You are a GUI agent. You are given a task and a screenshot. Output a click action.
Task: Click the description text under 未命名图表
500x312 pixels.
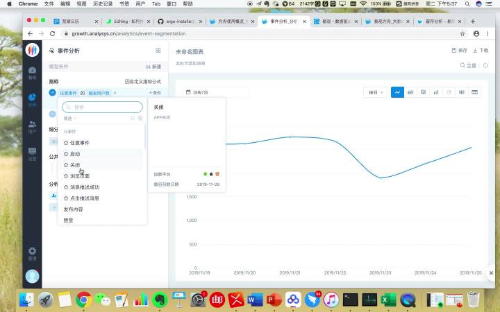pos(190,63)
